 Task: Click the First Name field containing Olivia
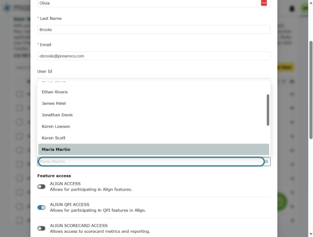pos(154,3)
